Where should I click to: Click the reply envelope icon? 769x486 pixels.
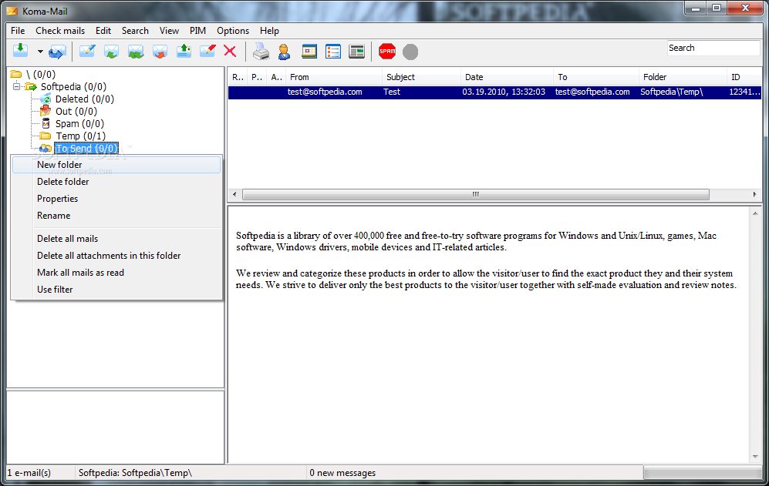point(111,51)
